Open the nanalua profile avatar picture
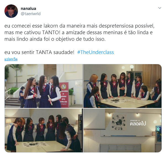Image resolution: width=164 pixels, height=154 pixels. coord(11,11)
